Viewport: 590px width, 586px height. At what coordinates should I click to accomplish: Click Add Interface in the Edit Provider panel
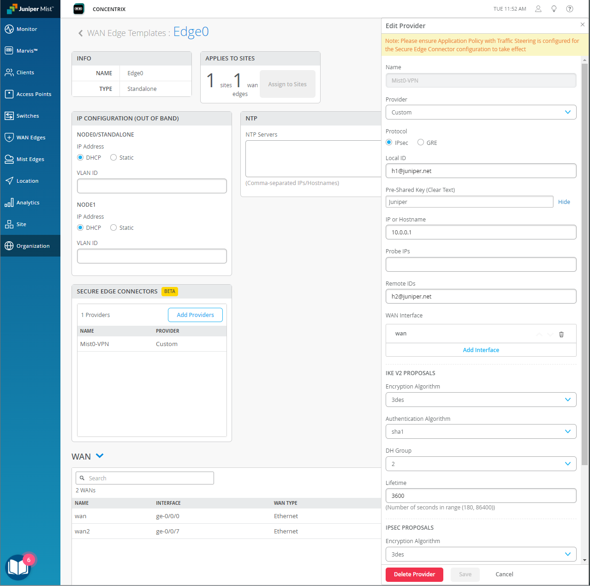[481, 350]
